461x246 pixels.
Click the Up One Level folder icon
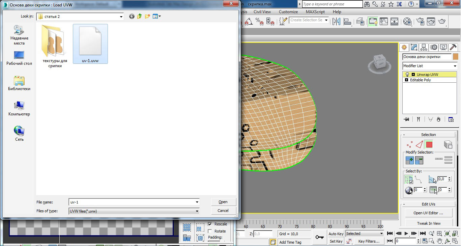pos(140,16)
